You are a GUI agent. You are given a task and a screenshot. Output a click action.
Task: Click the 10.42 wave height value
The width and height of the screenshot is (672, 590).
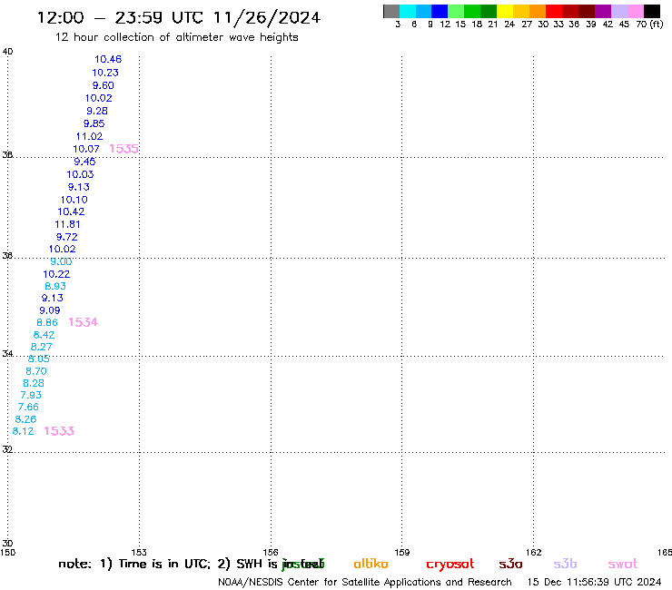coord(71,211)
